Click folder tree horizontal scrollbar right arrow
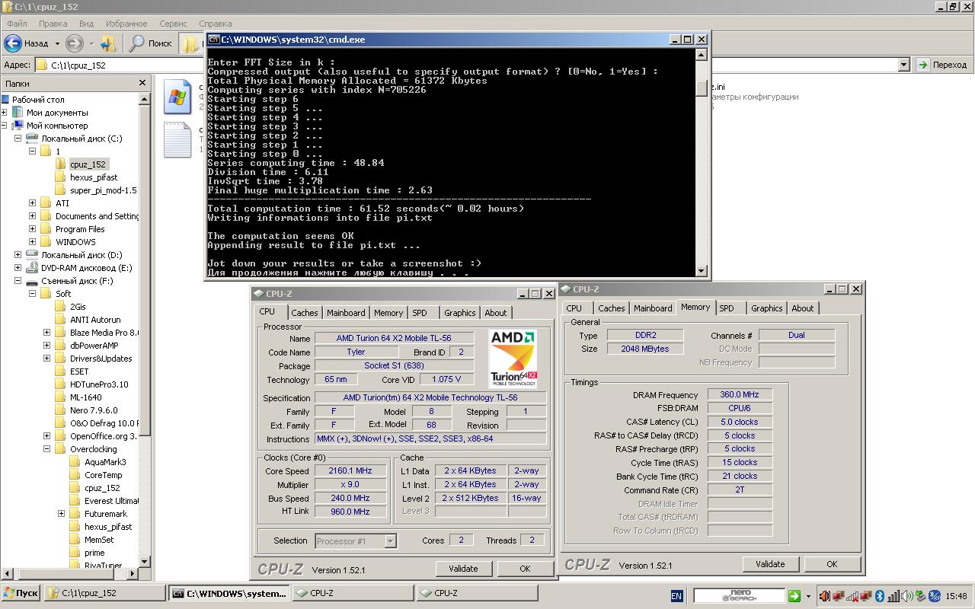 pyautogui.click(x=133, y=574)
